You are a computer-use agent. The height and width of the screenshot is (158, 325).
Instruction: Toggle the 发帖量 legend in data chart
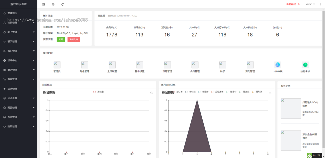pyautogui.click(x=98, y=91)
